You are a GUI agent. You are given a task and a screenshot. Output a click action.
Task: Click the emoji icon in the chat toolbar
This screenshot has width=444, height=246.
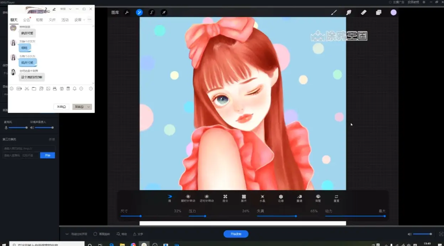pyautogui.click(x=11, y=89)
